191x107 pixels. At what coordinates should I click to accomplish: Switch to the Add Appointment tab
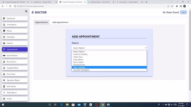(60, 22)
